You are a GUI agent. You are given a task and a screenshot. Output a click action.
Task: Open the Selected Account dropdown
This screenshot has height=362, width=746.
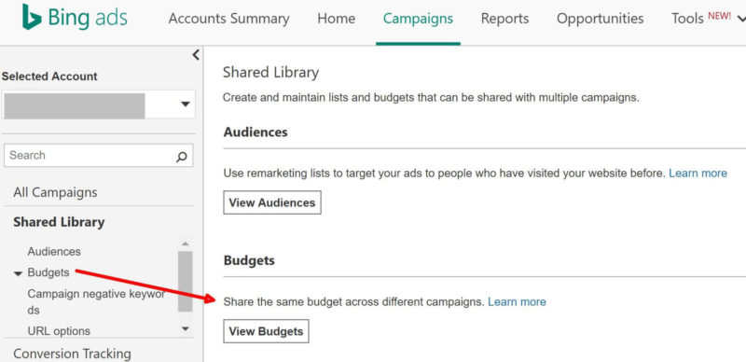99,104
